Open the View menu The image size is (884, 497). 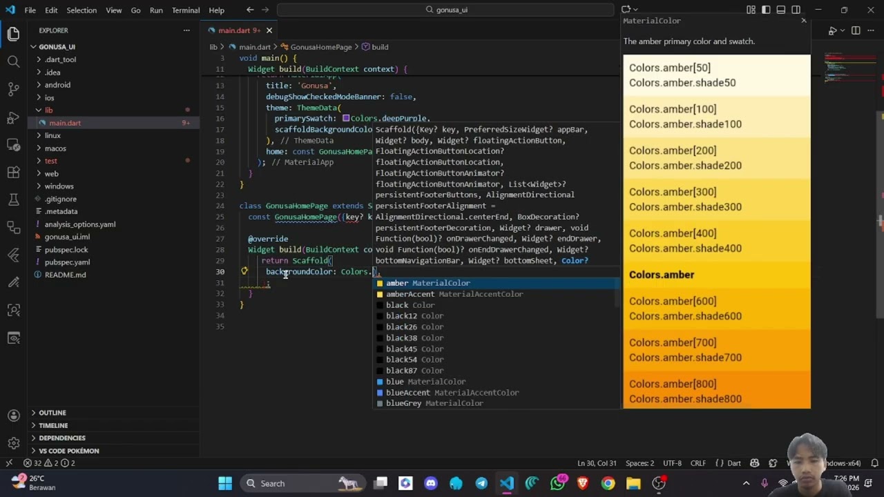[x=114, y=10]
